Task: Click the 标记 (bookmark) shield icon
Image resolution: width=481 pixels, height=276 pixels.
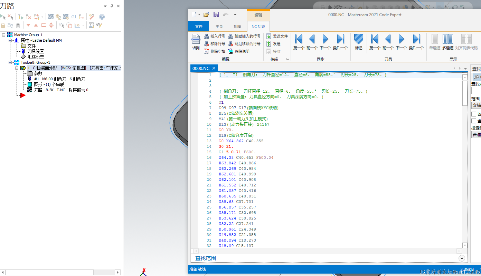Action: 359,42
